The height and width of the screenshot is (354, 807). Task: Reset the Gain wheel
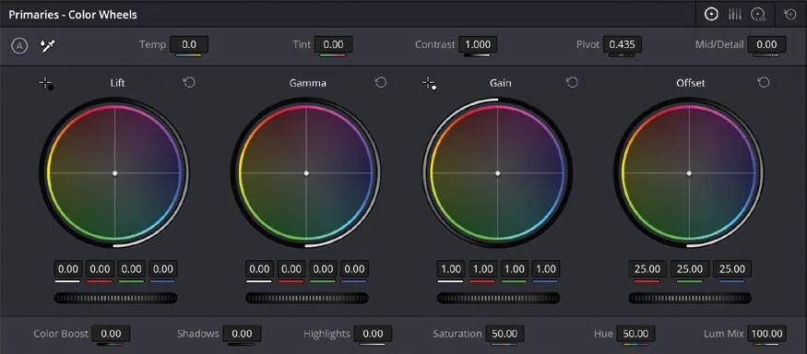pos(573,83)
